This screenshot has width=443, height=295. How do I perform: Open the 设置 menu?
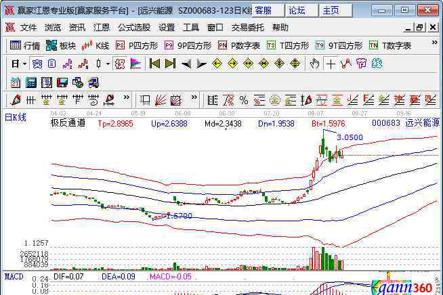(x=167, y=28)
